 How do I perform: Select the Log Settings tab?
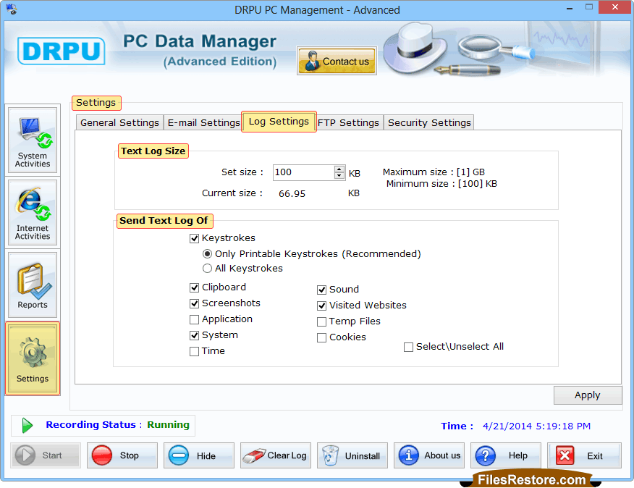[x=279, y=122]
